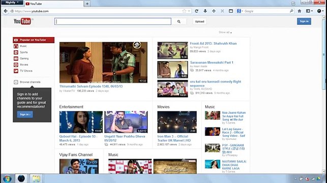Screen dimensions: 327x183
Task: Click the network icon in system tray
Action: click(x=313, y=179)
